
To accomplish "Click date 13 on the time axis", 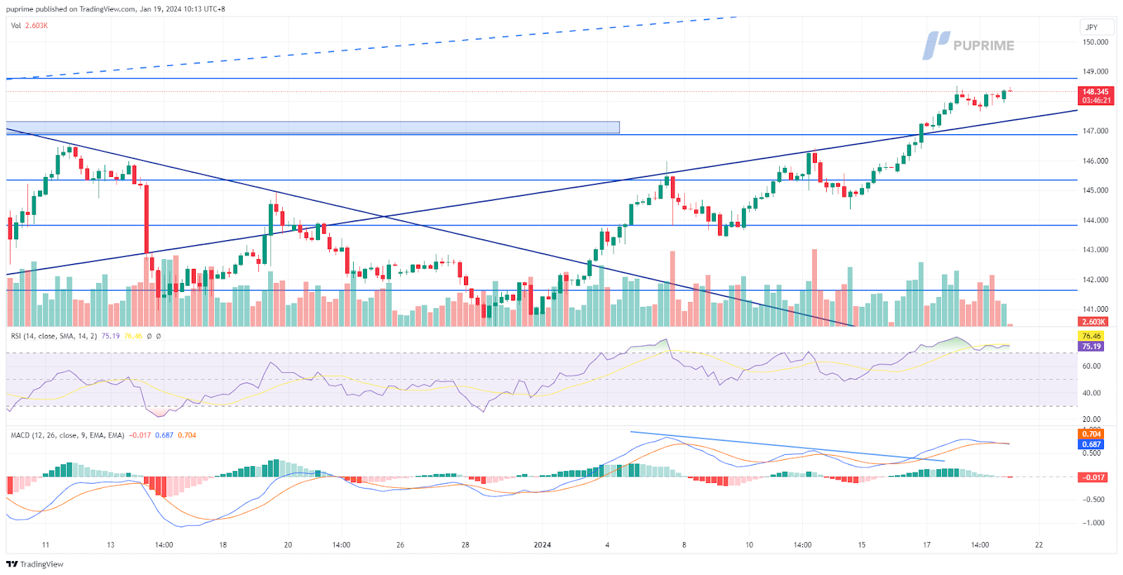I will click(111, 545).
